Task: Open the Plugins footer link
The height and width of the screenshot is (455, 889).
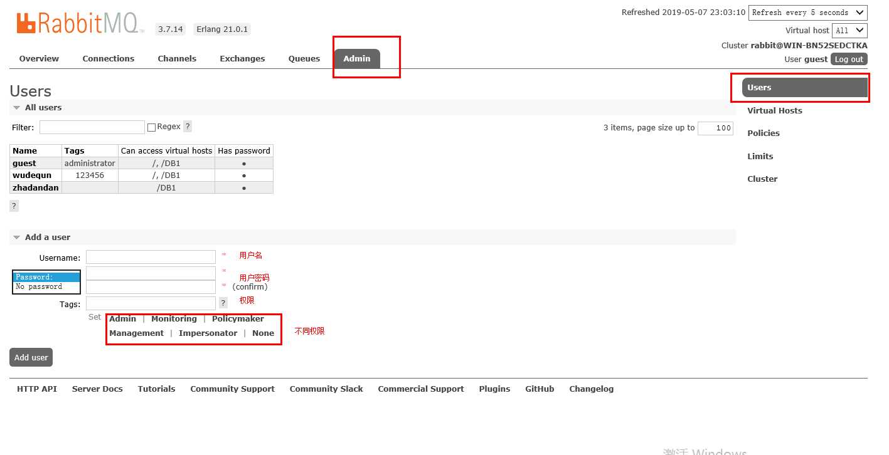Action: (x=494, y=389)
